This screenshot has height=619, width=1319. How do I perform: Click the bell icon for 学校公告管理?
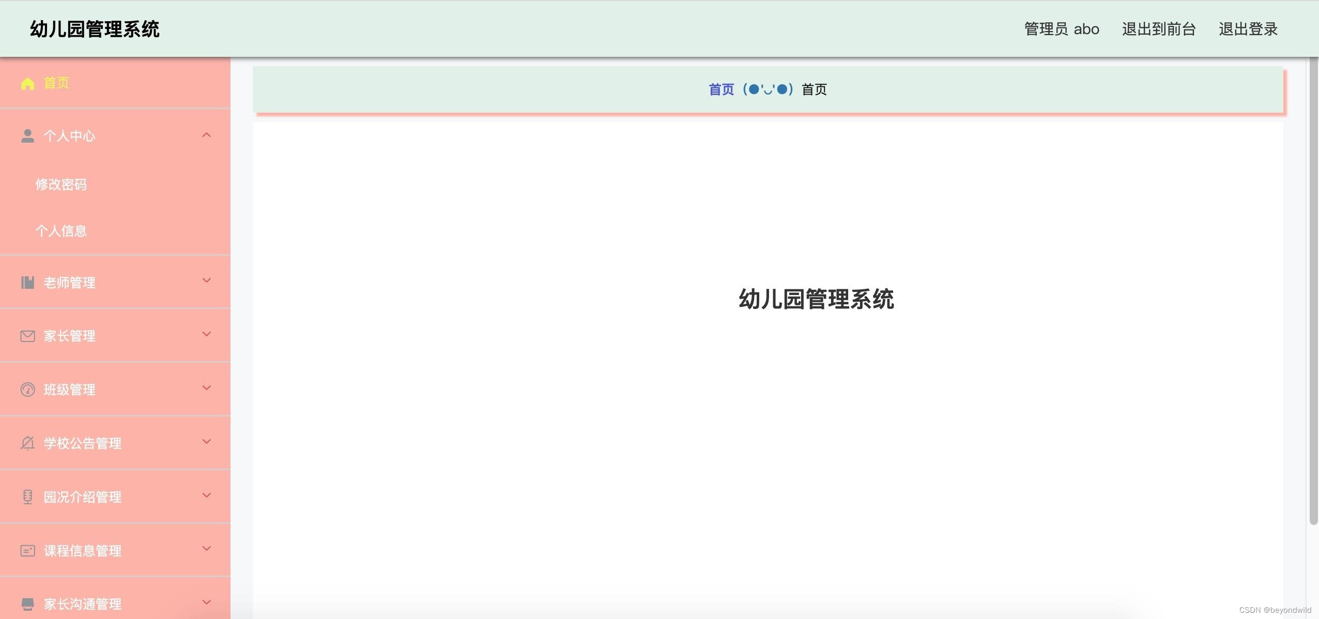click(27, 443)
